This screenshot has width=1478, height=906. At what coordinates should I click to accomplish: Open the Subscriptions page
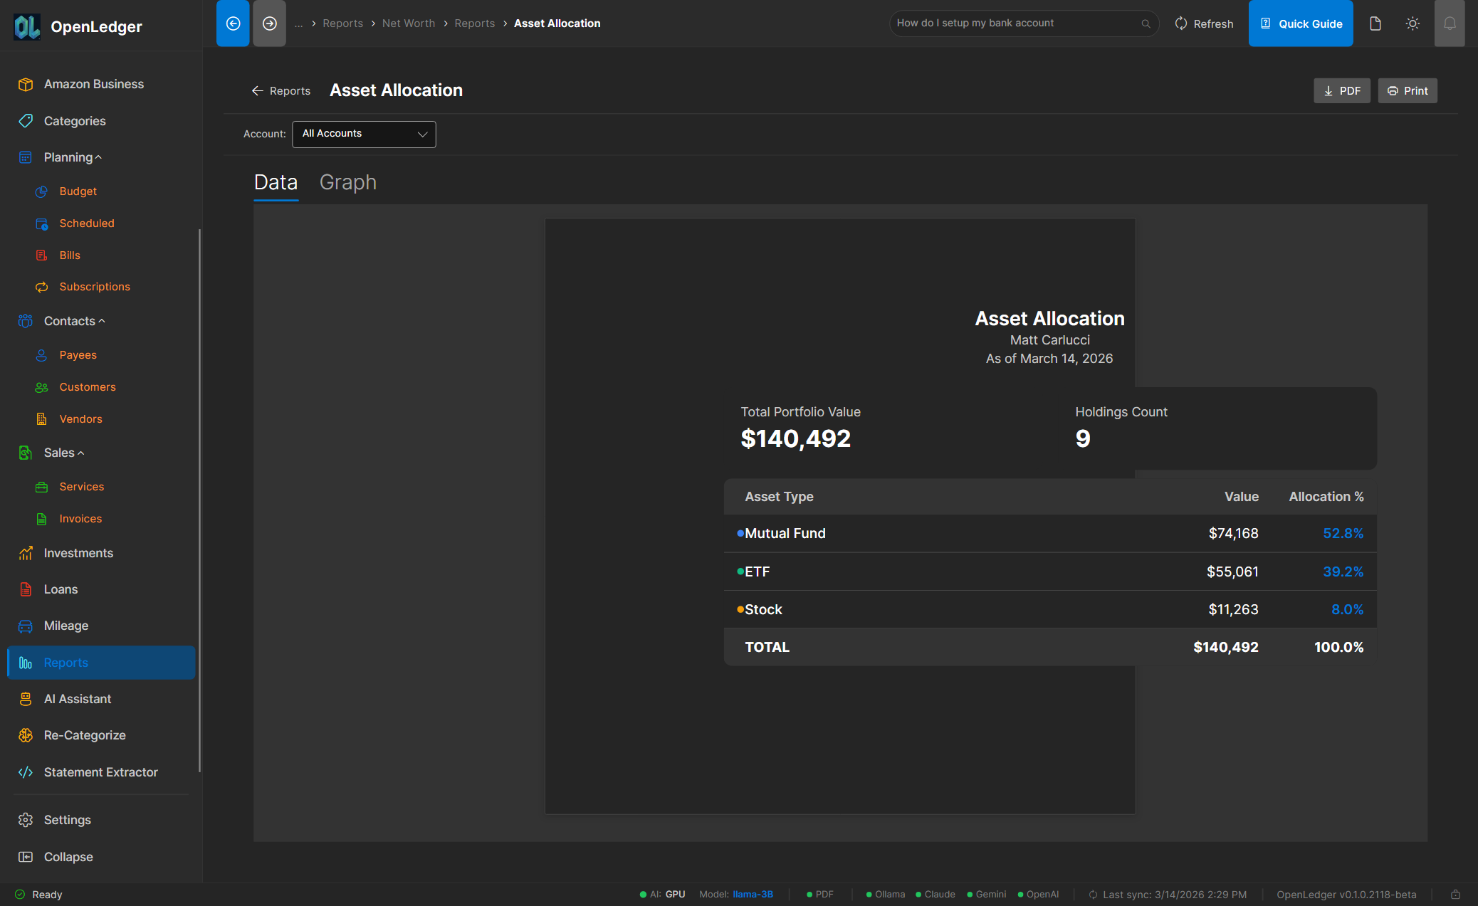95,286
